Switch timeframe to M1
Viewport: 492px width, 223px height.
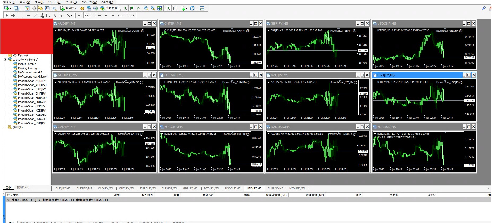pos(80,15)
